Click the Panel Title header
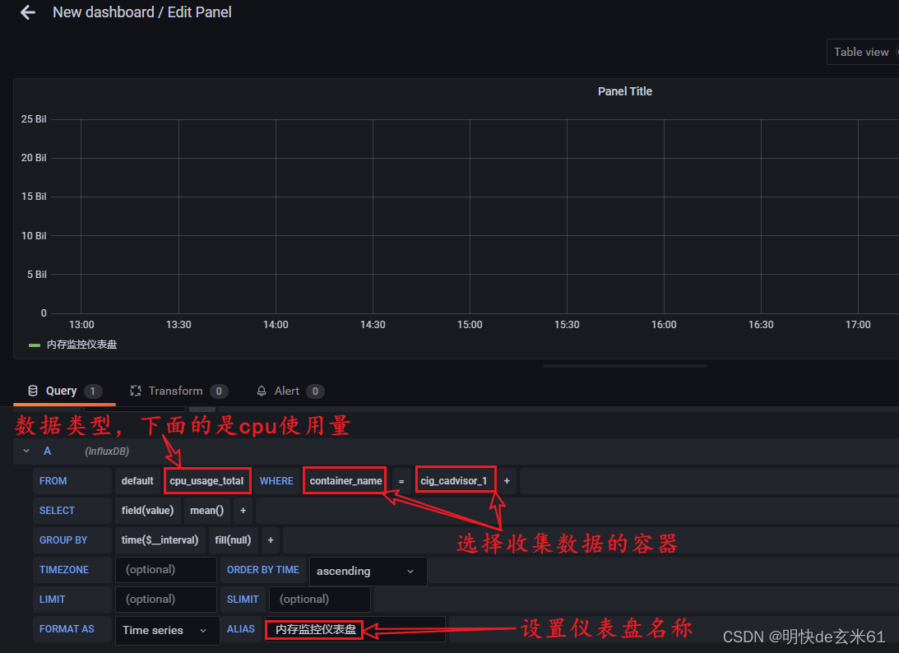 [625, 91]
